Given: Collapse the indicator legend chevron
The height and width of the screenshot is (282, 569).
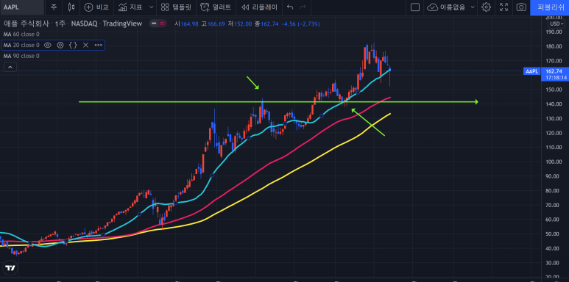Looking at the screenshot, I should [x=10, y=67].
